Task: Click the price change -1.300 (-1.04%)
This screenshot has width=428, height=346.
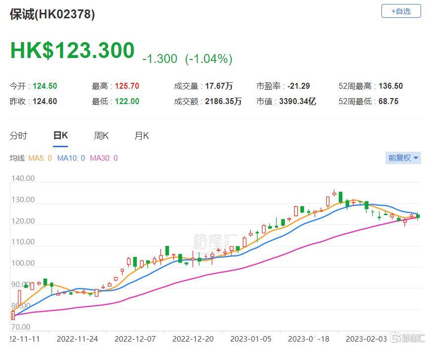Action: pos(187,58)
